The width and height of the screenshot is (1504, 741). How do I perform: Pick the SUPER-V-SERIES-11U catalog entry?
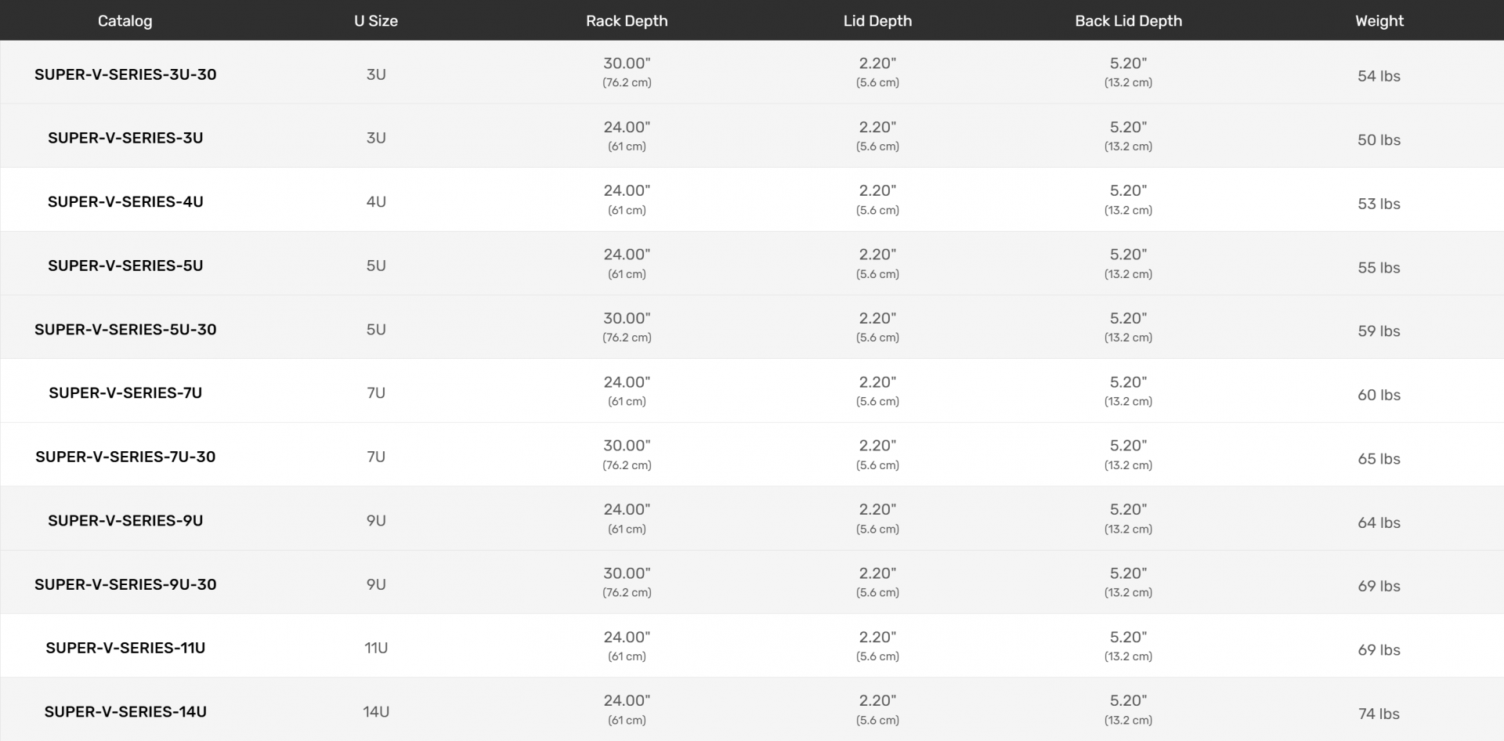(125, 648)
